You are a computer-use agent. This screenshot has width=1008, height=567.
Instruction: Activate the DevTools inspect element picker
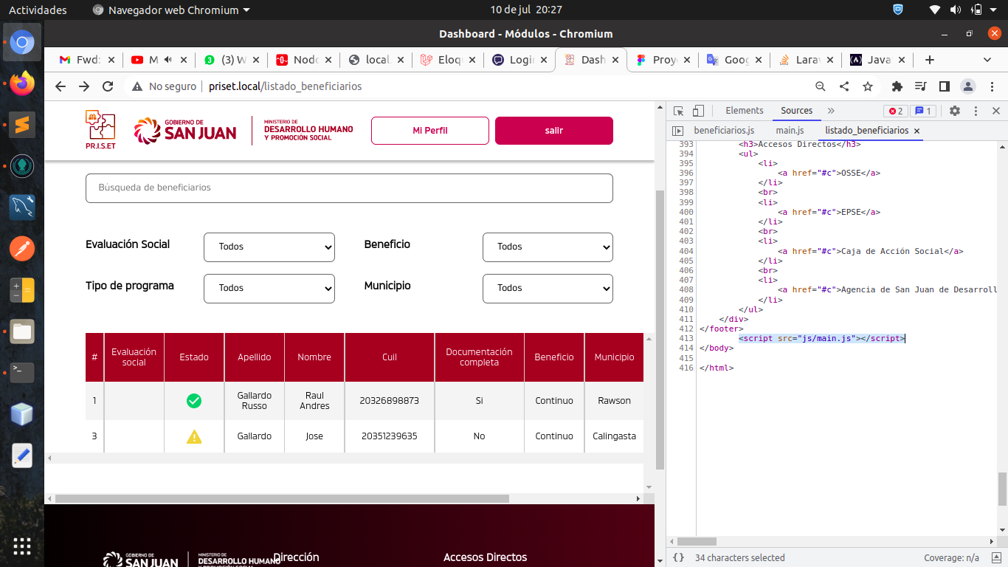pyautogui.click(x=679, y=111)
